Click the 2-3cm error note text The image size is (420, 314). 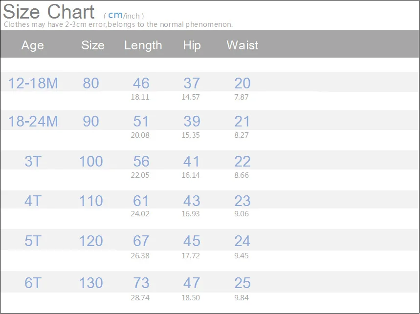tap(118, 24)
